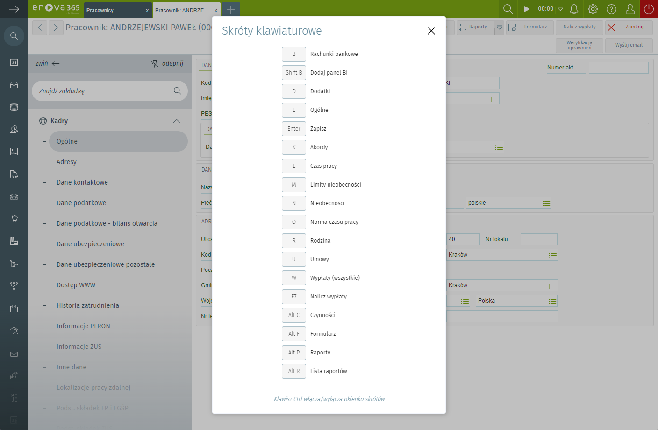The height and width of the screenshot is (430, 658).
Task: Click the help question mark icon
Action: 611,9
